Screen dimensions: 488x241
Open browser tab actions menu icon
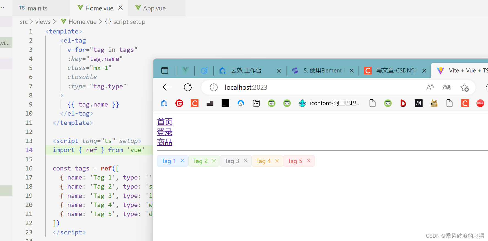[x=165, y=71]
